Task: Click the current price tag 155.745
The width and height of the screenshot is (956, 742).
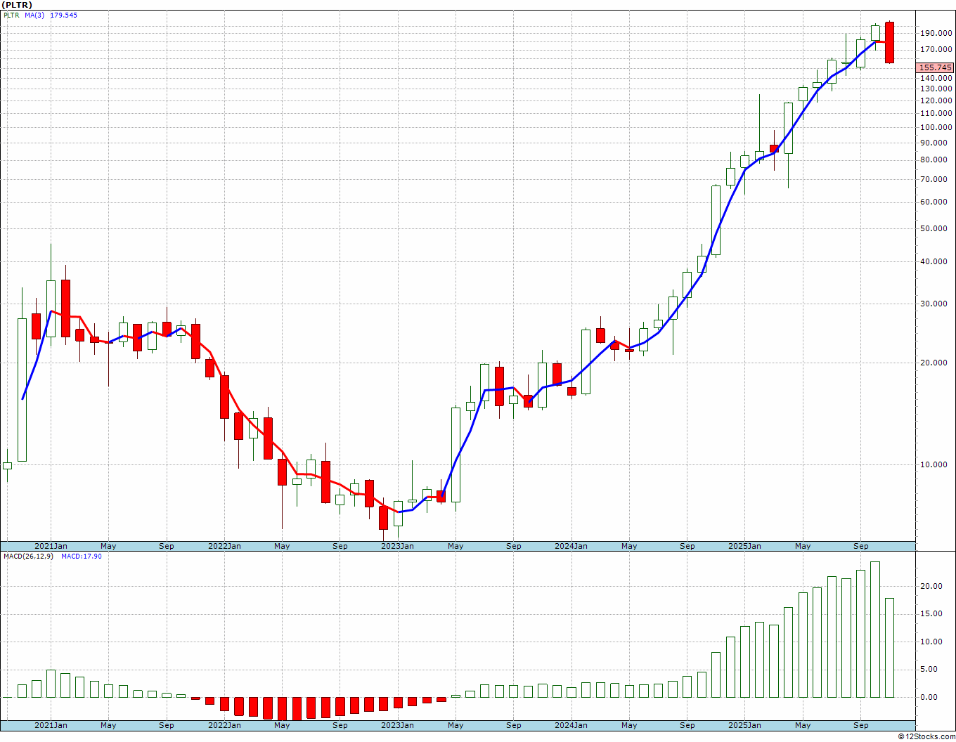Action: (936, 68)
